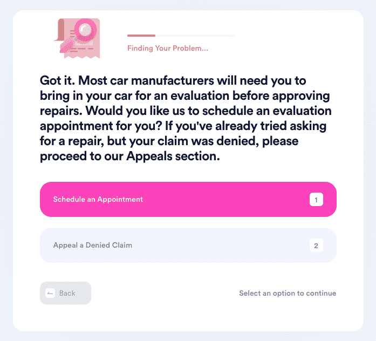This screenshot has width=376, height=341.
Task: Click the word 'Back' beside the arrow
Action: (67, 293)
